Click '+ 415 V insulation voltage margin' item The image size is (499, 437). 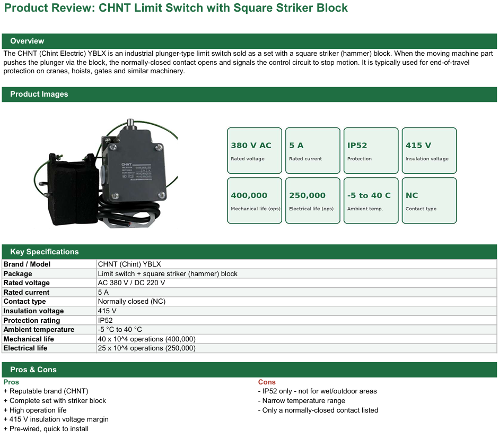point(56,419)
